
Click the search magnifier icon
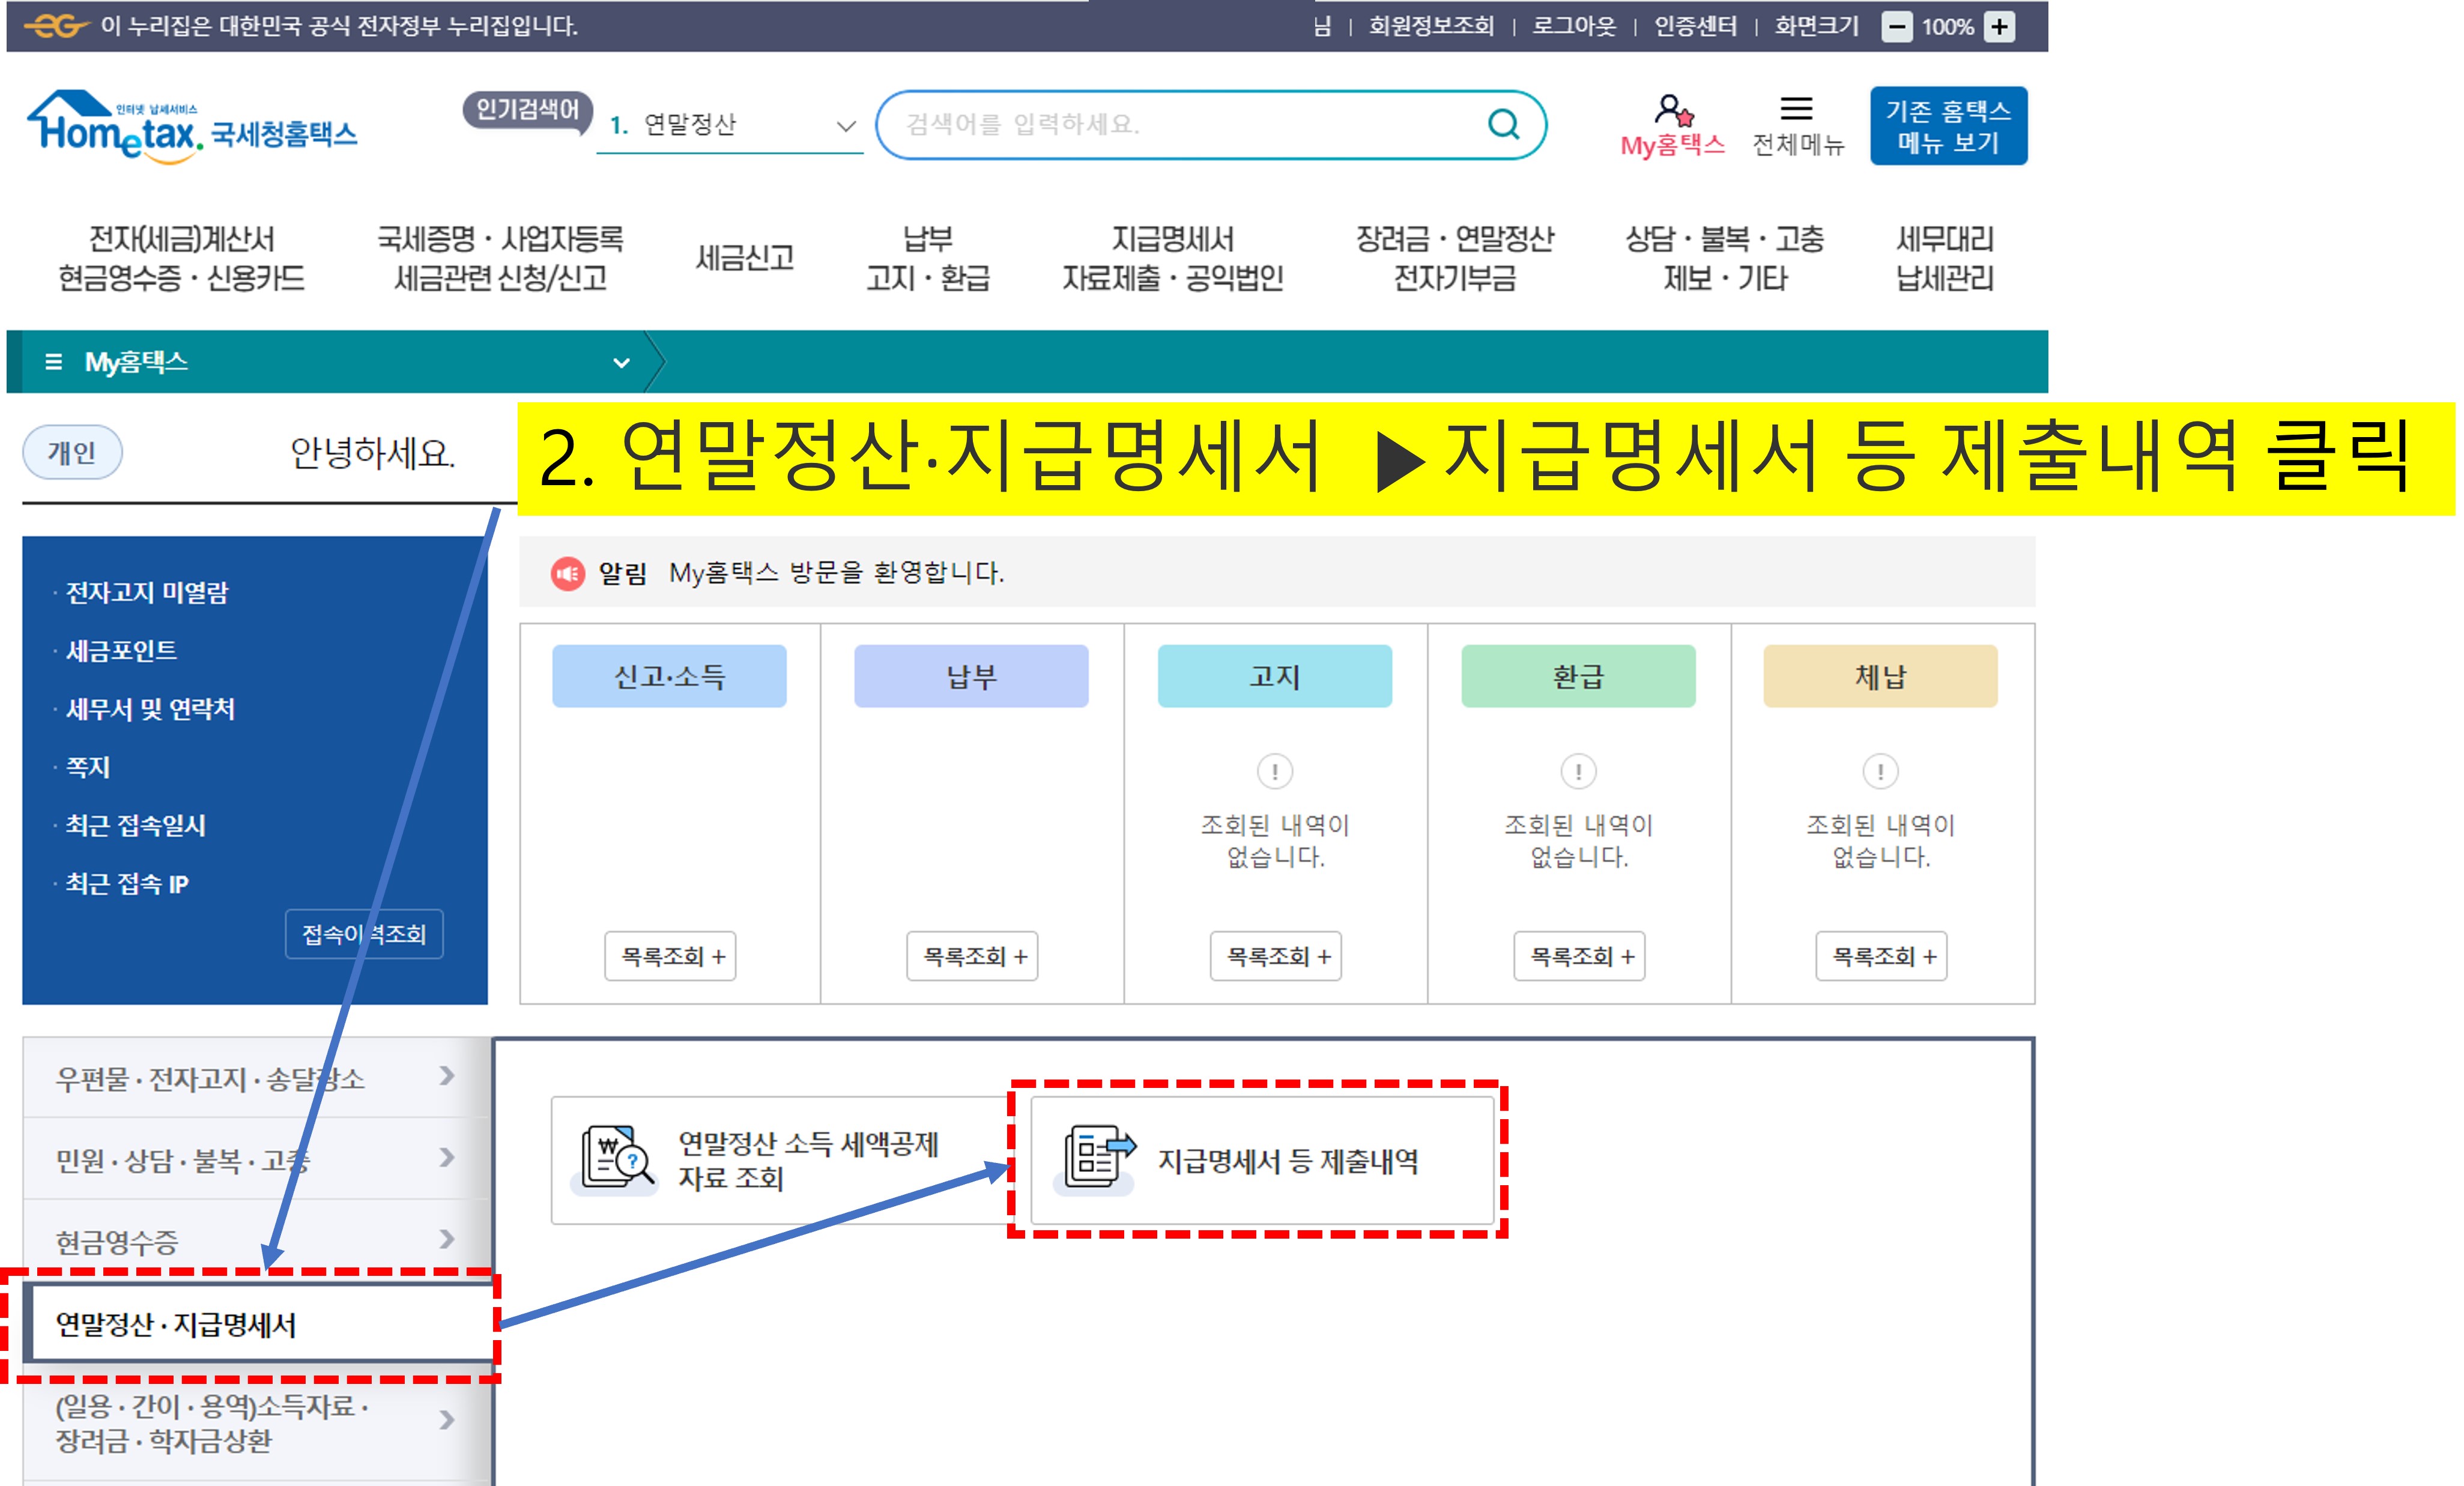[x=1503, y=124]
